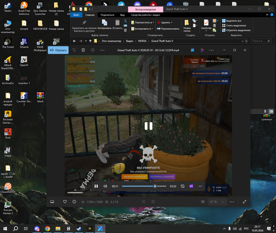Toggle the loop repeat icon
Image resolution: width=276 pixels, height=233 pixels.
pyautogui.click(x=183, y=186)
